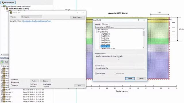Click the help question mark in Sketch Text dialog
The height and width of the screenshot is (103, 184).
77,13
